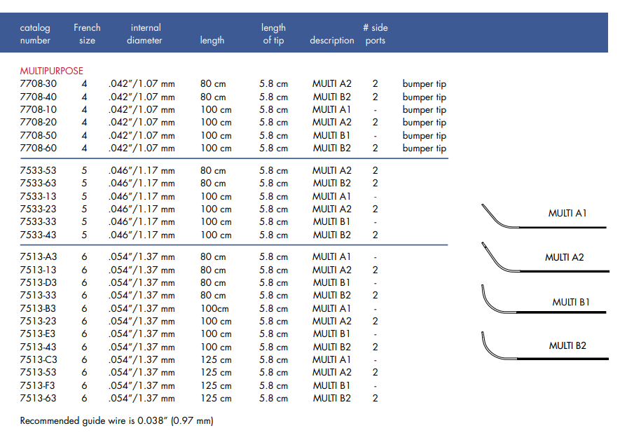
Task: Select catalog number 7513-63
Action: 39,399
